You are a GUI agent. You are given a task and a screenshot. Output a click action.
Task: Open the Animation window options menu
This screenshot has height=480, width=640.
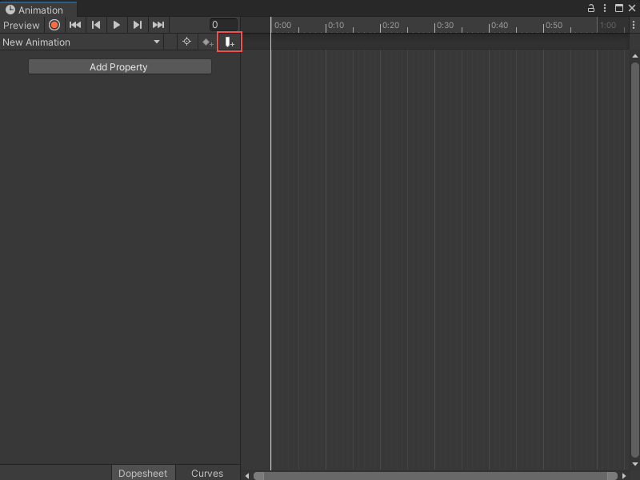(604, 8)
